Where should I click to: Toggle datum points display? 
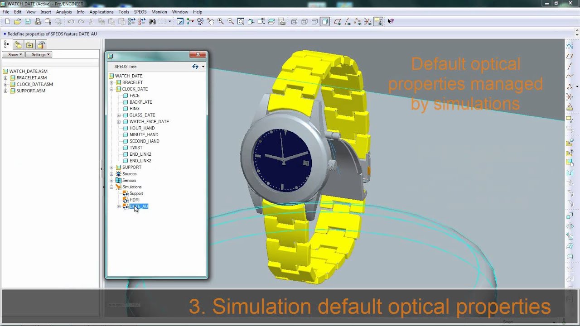(x=357, y=21)
